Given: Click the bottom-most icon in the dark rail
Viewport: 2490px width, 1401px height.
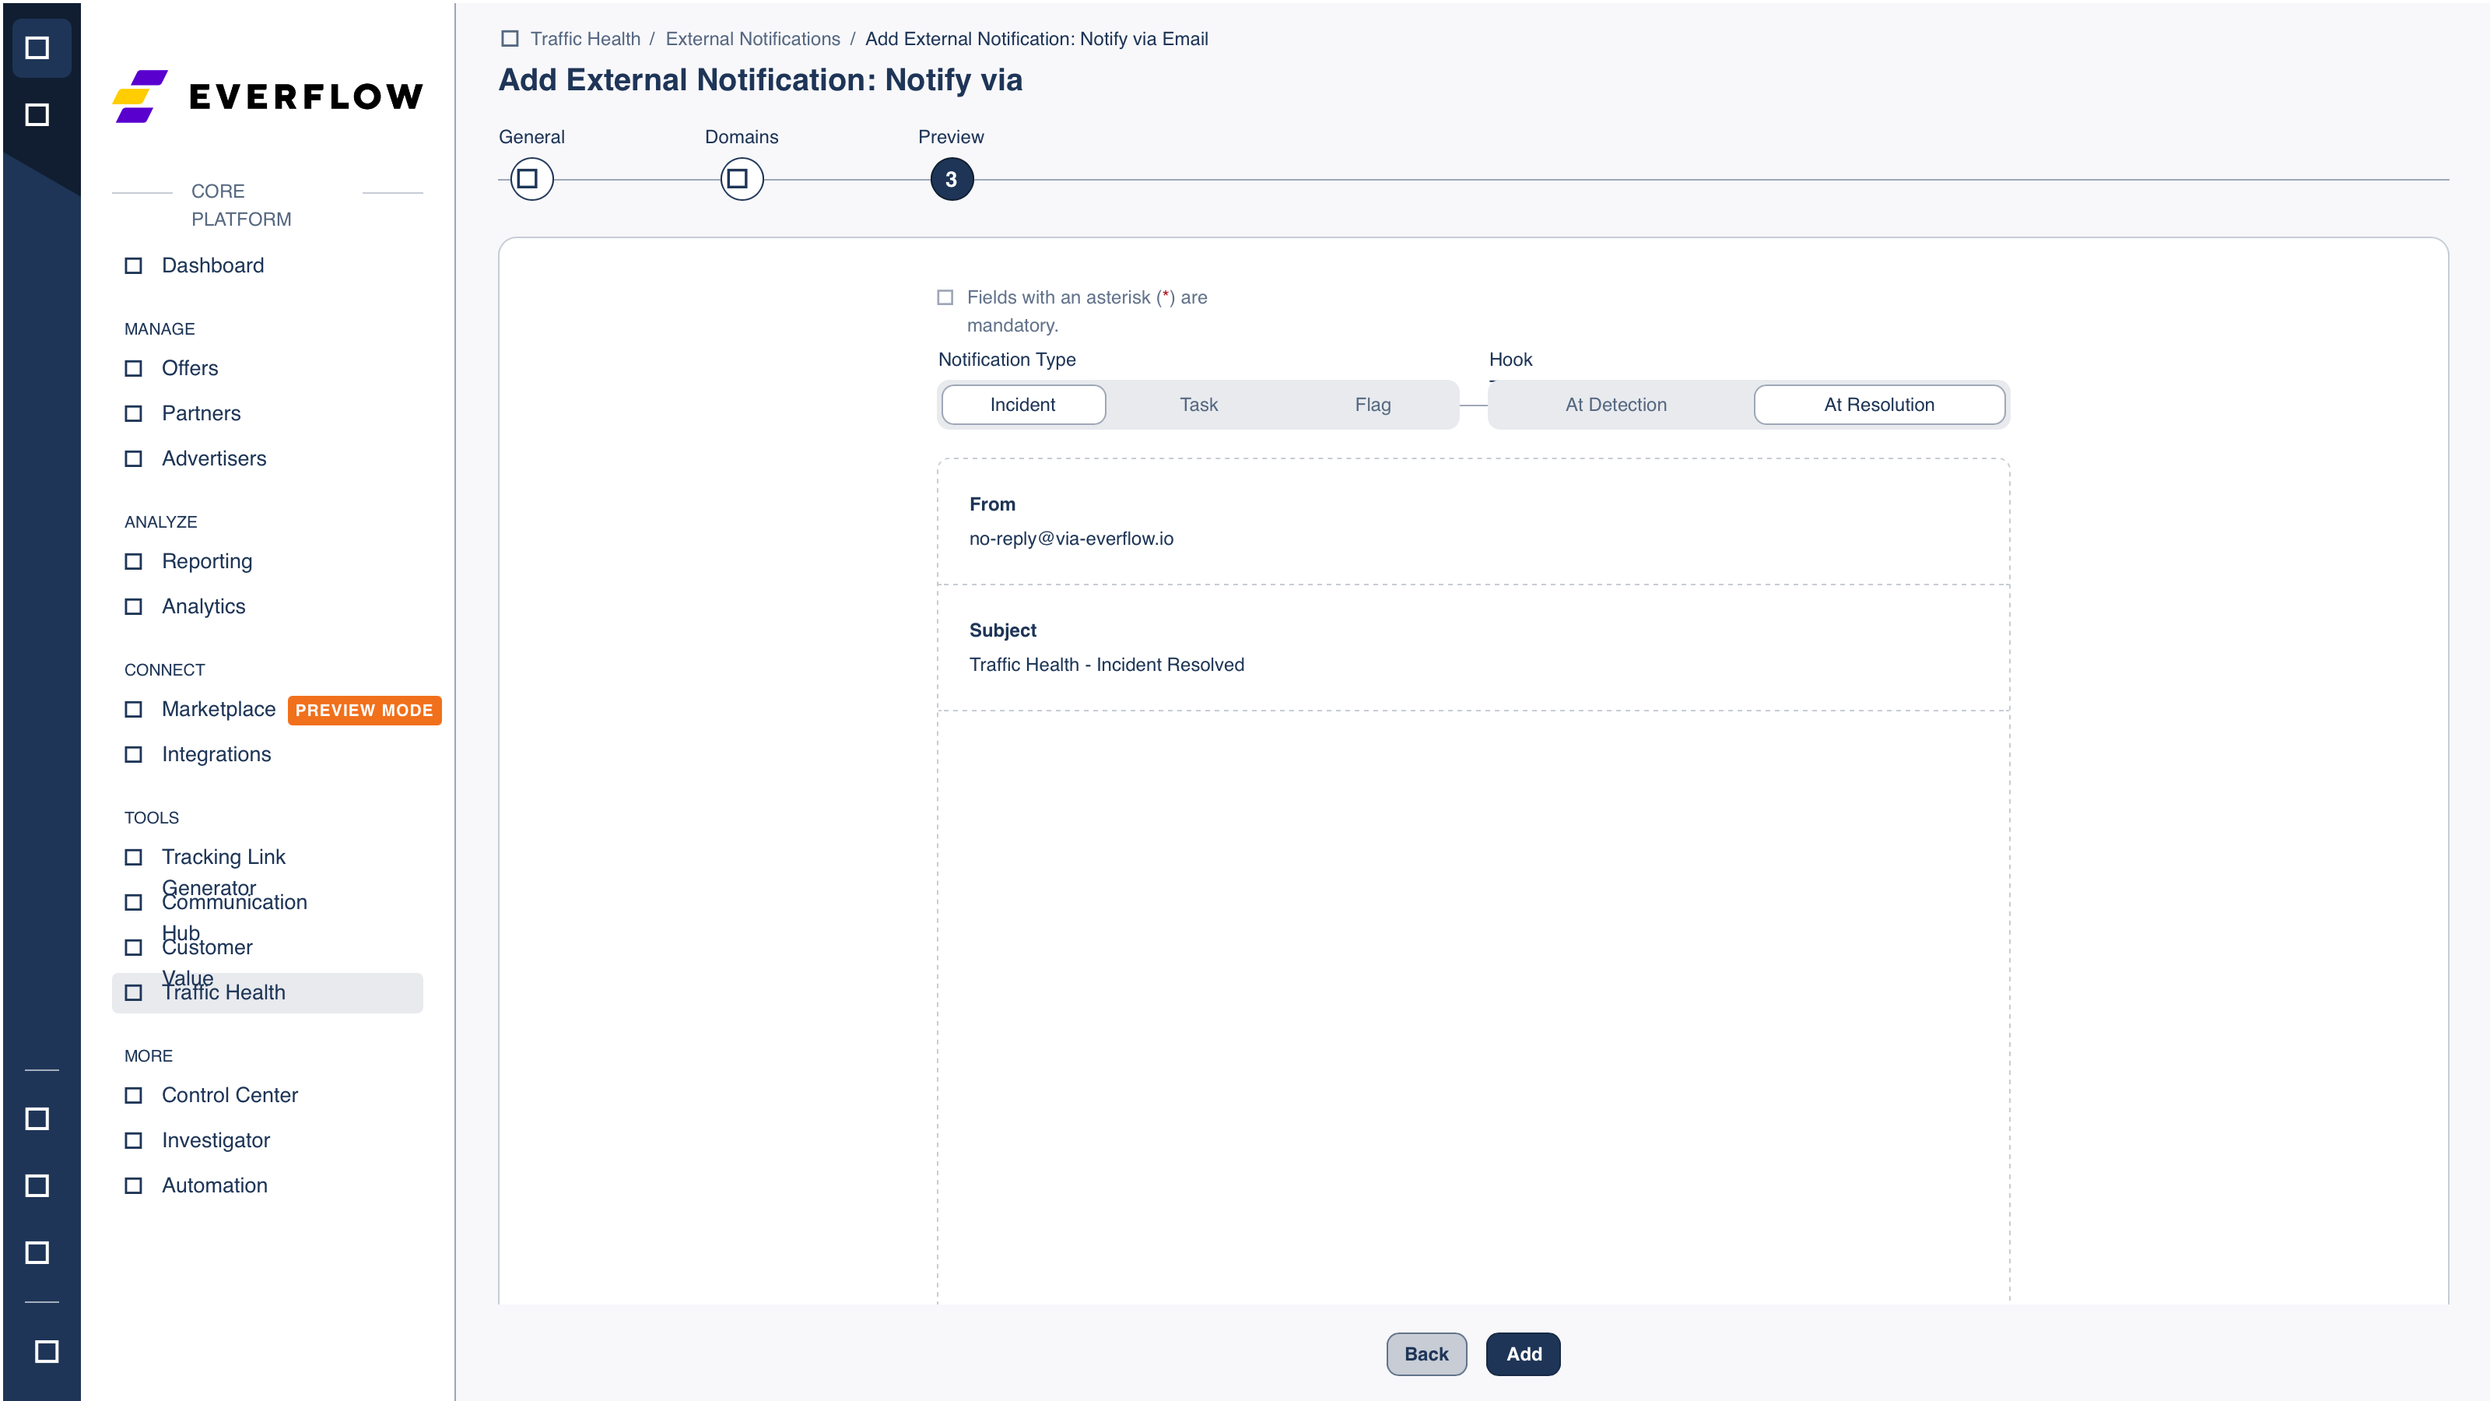Looking at the screenshot, I should click(x=47, y=1350).
